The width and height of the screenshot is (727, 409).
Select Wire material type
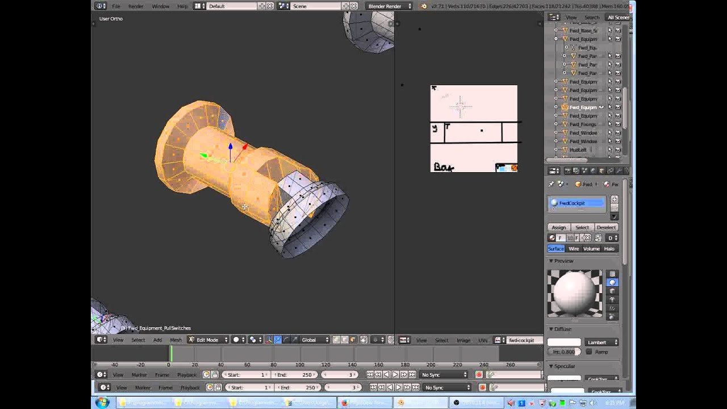pos(574,249)
